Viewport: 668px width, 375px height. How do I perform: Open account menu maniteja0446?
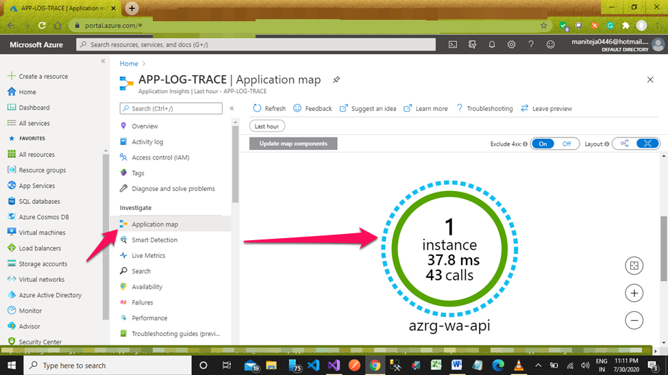[x=617, y=44]
